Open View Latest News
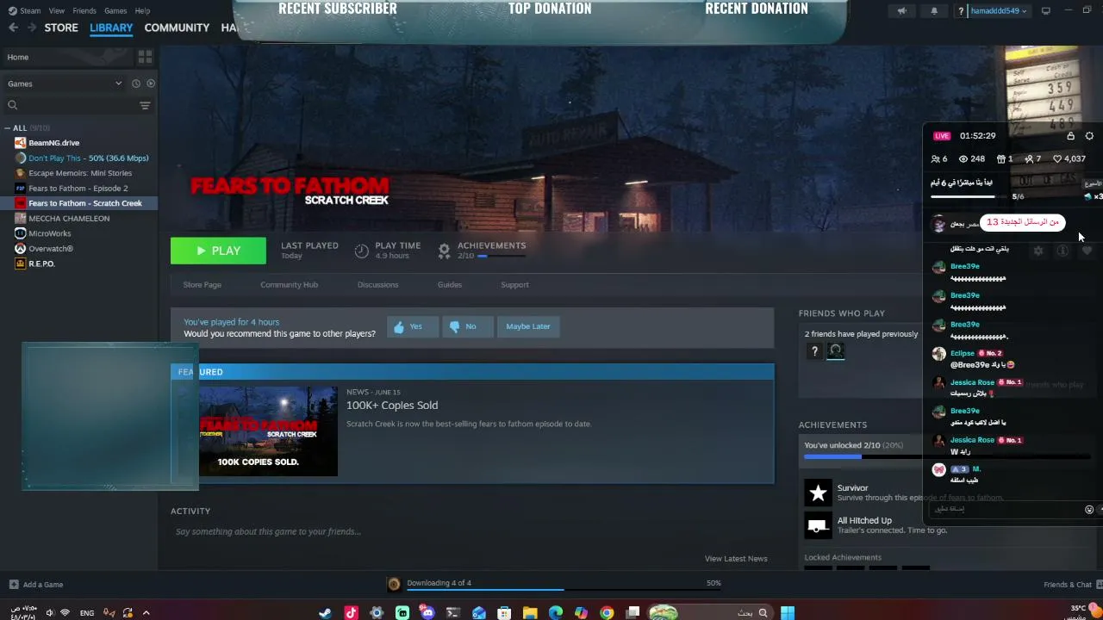 736,559
